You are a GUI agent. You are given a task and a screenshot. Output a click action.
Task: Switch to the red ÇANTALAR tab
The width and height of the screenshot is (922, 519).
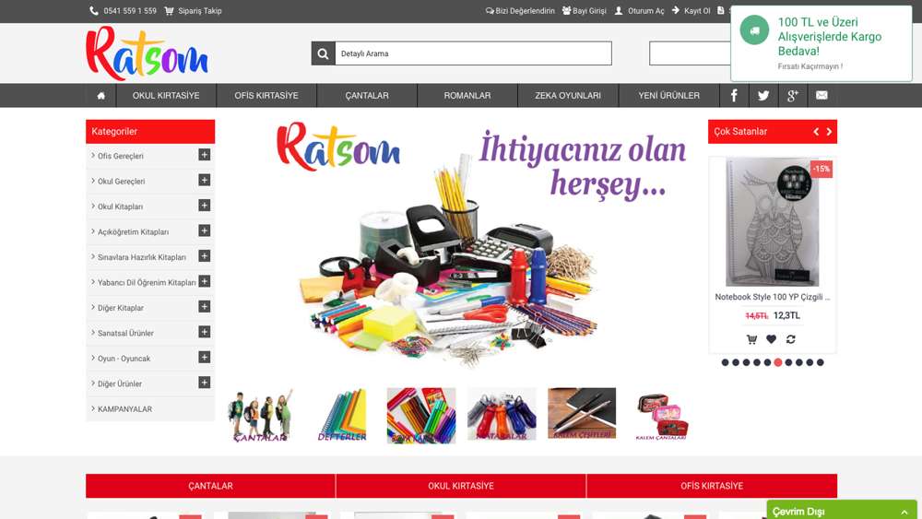click(210, 486)
